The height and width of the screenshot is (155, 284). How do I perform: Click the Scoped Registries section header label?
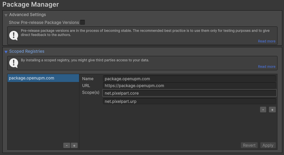tap(27, 51)
